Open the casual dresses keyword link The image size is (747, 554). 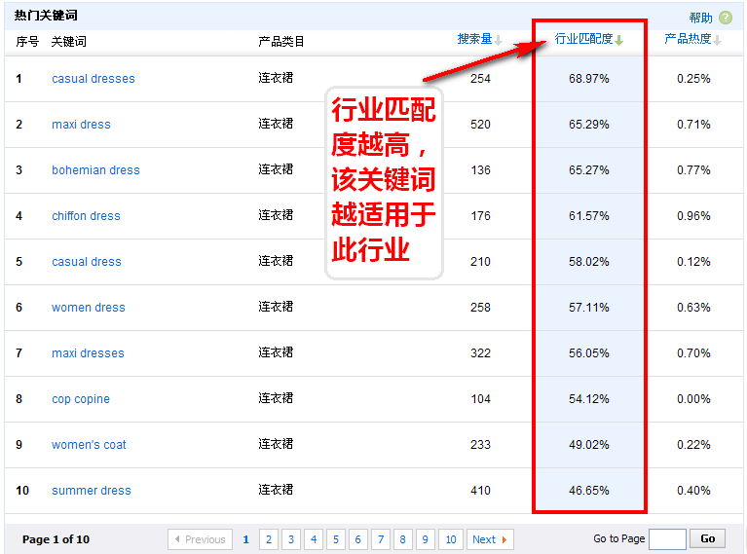[93, 79]
